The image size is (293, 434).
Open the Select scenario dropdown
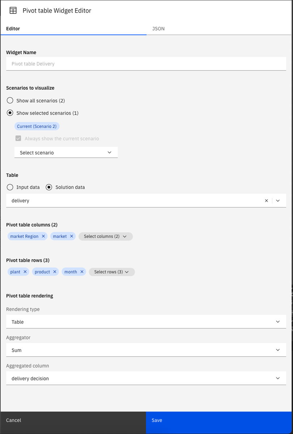tap(66, 152)
